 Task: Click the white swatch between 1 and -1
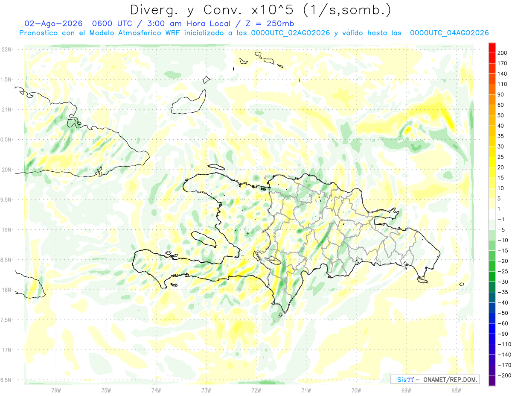(x=492, y=214)
